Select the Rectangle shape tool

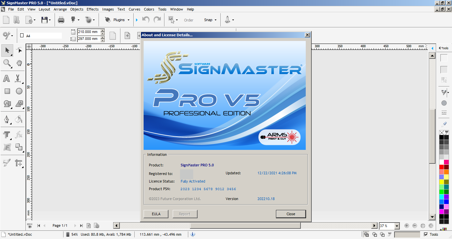click(x=7, y=91)
